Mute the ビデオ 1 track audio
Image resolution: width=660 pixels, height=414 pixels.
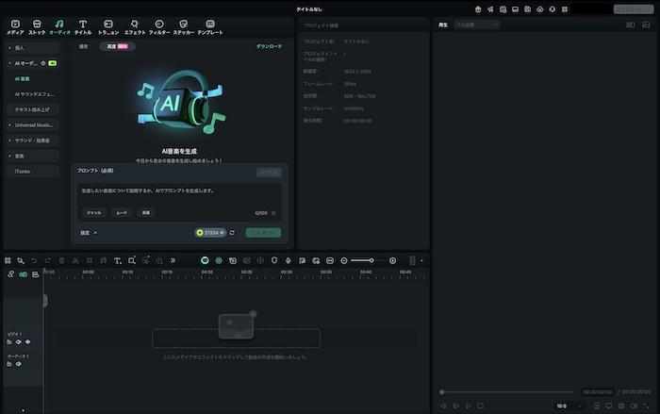tap(18, 341)
